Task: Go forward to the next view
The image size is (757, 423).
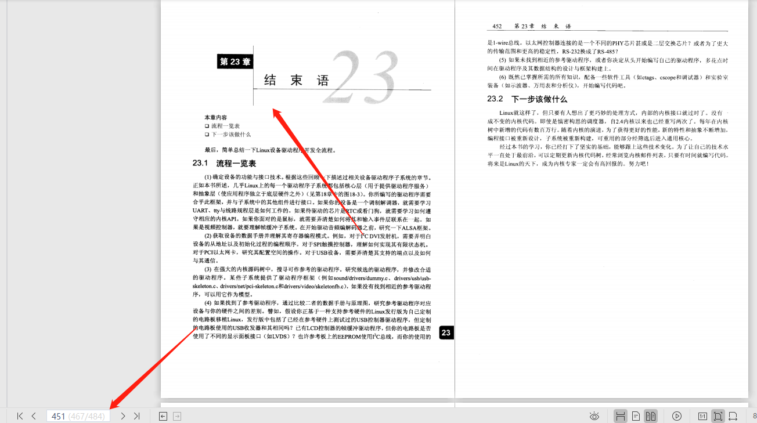Action: click(x=177, y=416)
